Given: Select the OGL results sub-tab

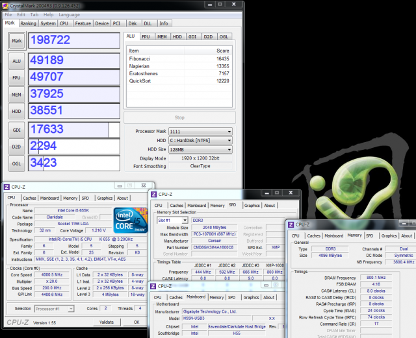Looking at the screenshot, I should point(224,37).
